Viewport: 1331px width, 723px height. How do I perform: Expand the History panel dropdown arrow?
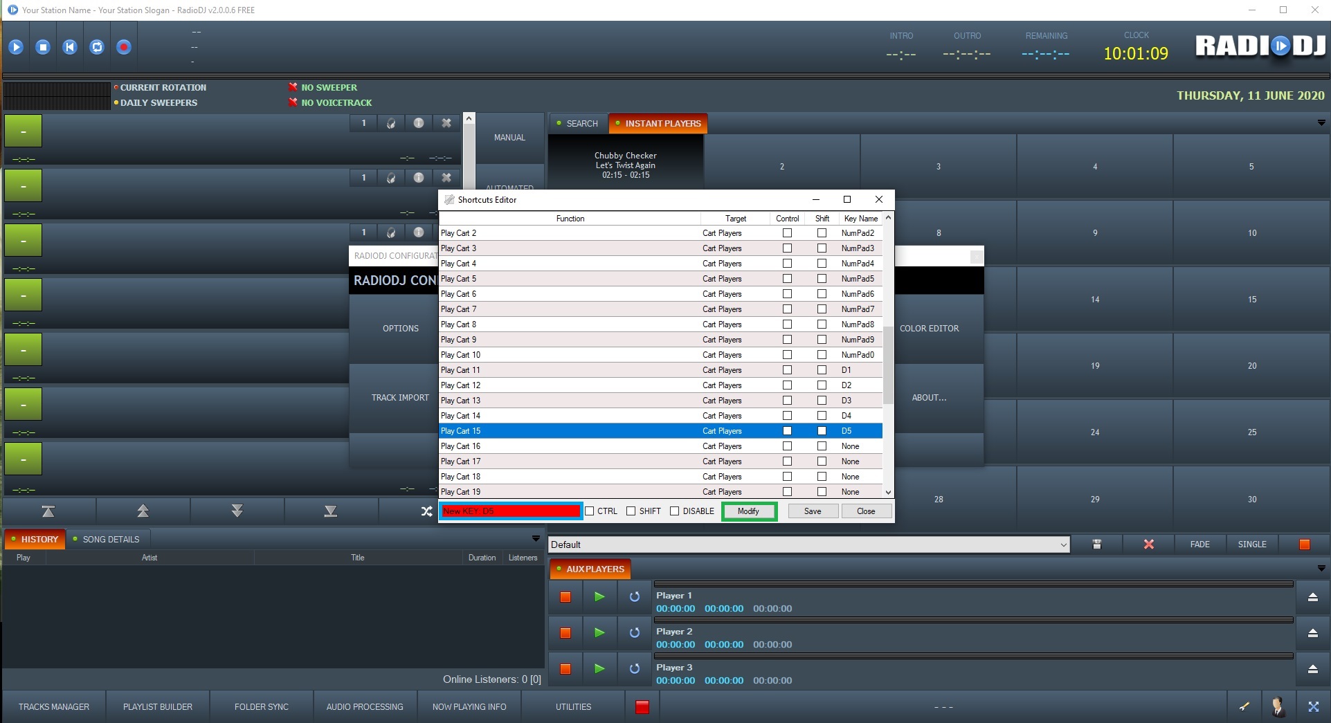point(536,538)
